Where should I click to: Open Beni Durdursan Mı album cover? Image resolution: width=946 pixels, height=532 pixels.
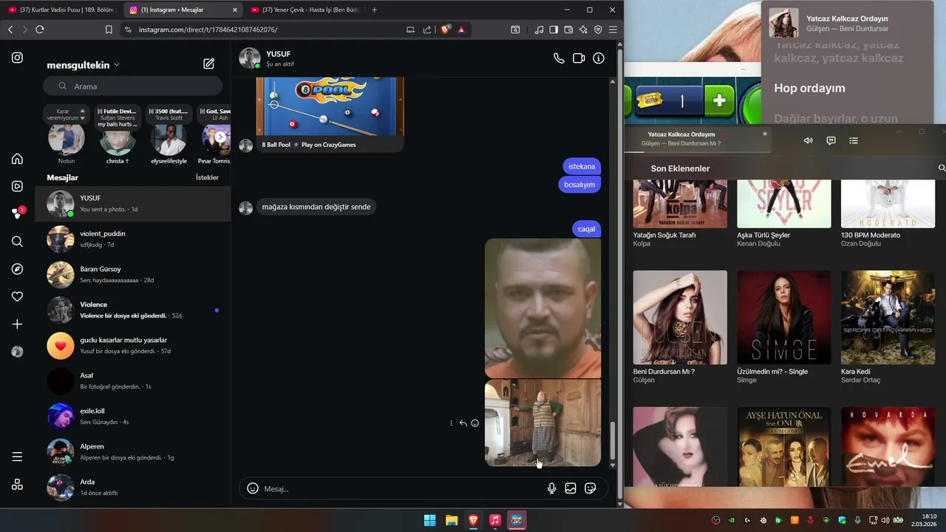point(680,317)
